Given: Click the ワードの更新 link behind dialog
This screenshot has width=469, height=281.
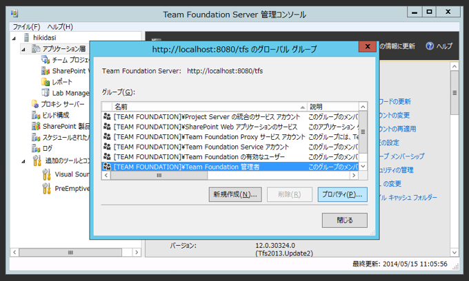Looking at the screenshot, I should tap(395, 101).
